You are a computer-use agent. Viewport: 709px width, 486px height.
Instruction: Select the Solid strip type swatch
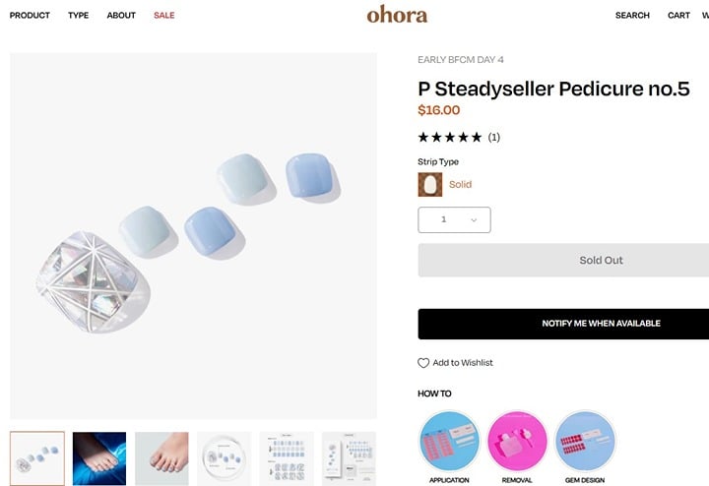430,184
